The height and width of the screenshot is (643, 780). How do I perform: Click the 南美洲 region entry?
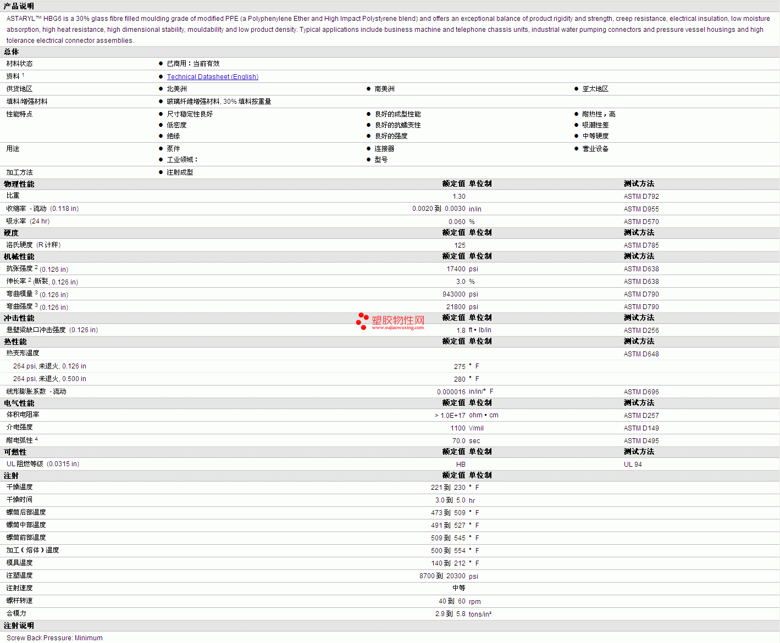pos(384,89)
